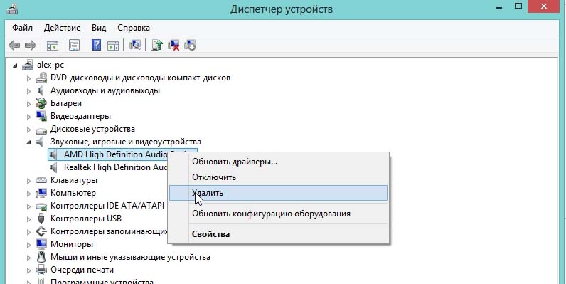Choose Отключить in context menu
This screenshot has width=566, height=284.
278,177
